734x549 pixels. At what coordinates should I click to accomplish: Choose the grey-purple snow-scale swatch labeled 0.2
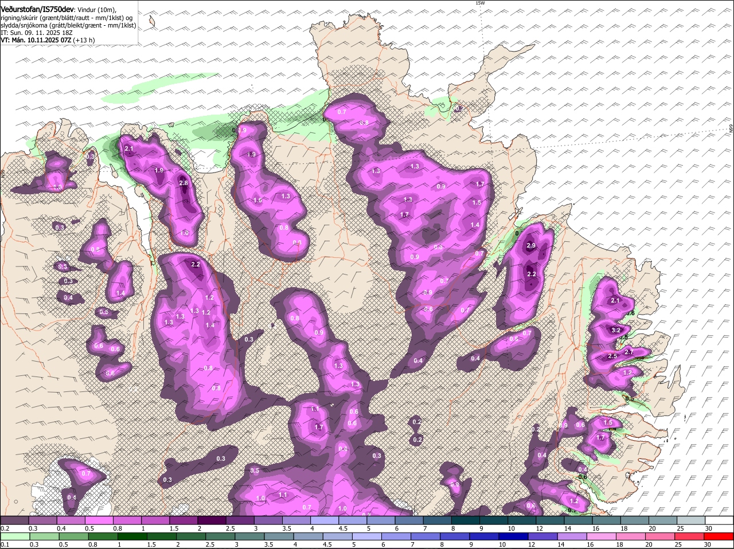(15, 520)
